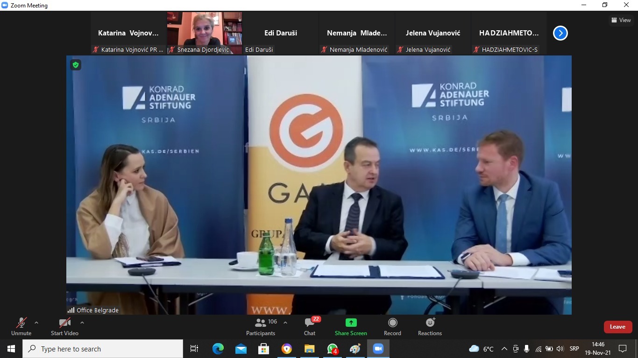Open Task View on the taskbar

[x=194, y=349]
